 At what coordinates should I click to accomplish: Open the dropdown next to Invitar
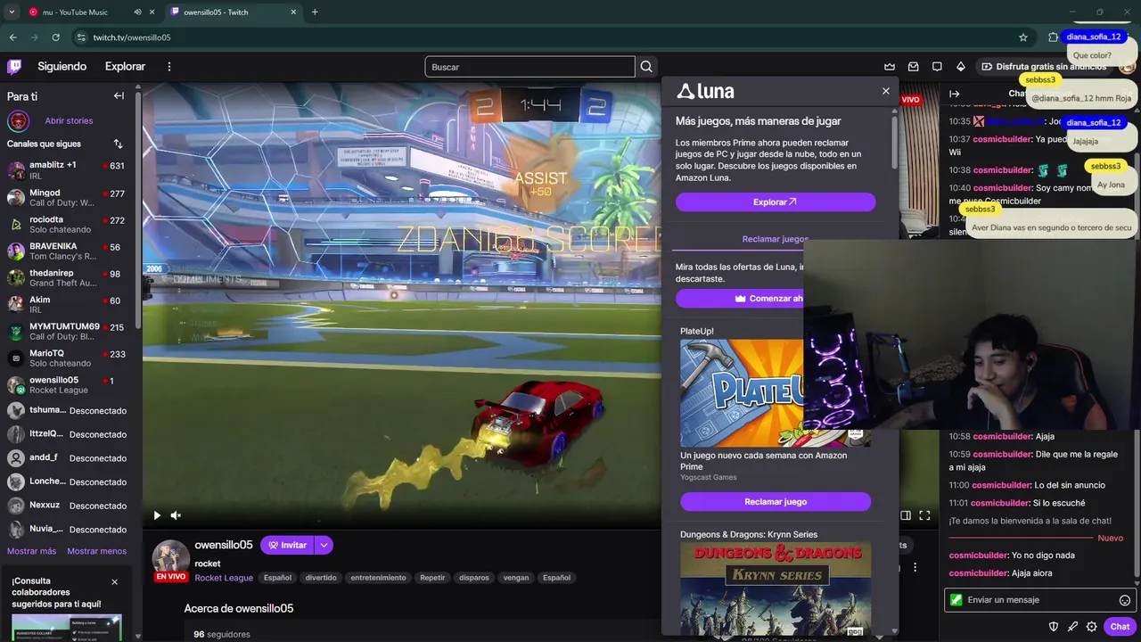coord(324,545)
